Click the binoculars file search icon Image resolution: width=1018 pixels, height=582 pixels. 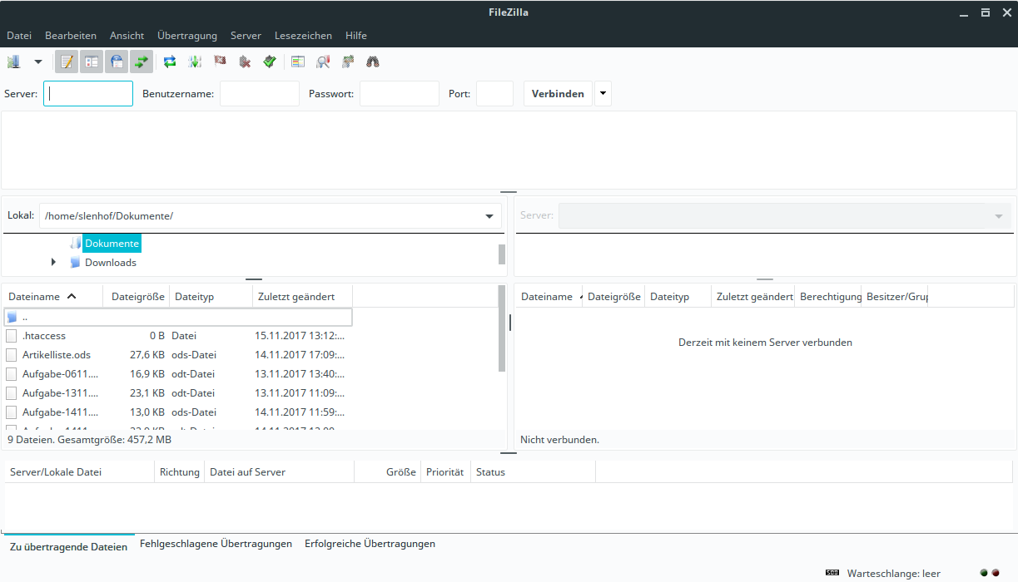tap(373, 62)
